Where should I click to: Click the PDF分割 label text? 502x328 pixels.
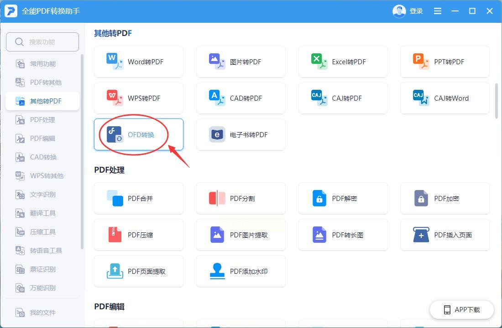[242, 199]
